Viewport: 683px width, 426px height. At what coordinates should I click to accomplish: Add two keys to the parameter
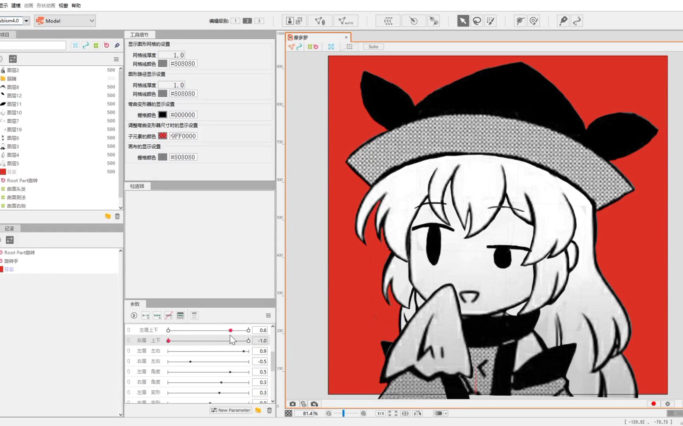(145, 316)
